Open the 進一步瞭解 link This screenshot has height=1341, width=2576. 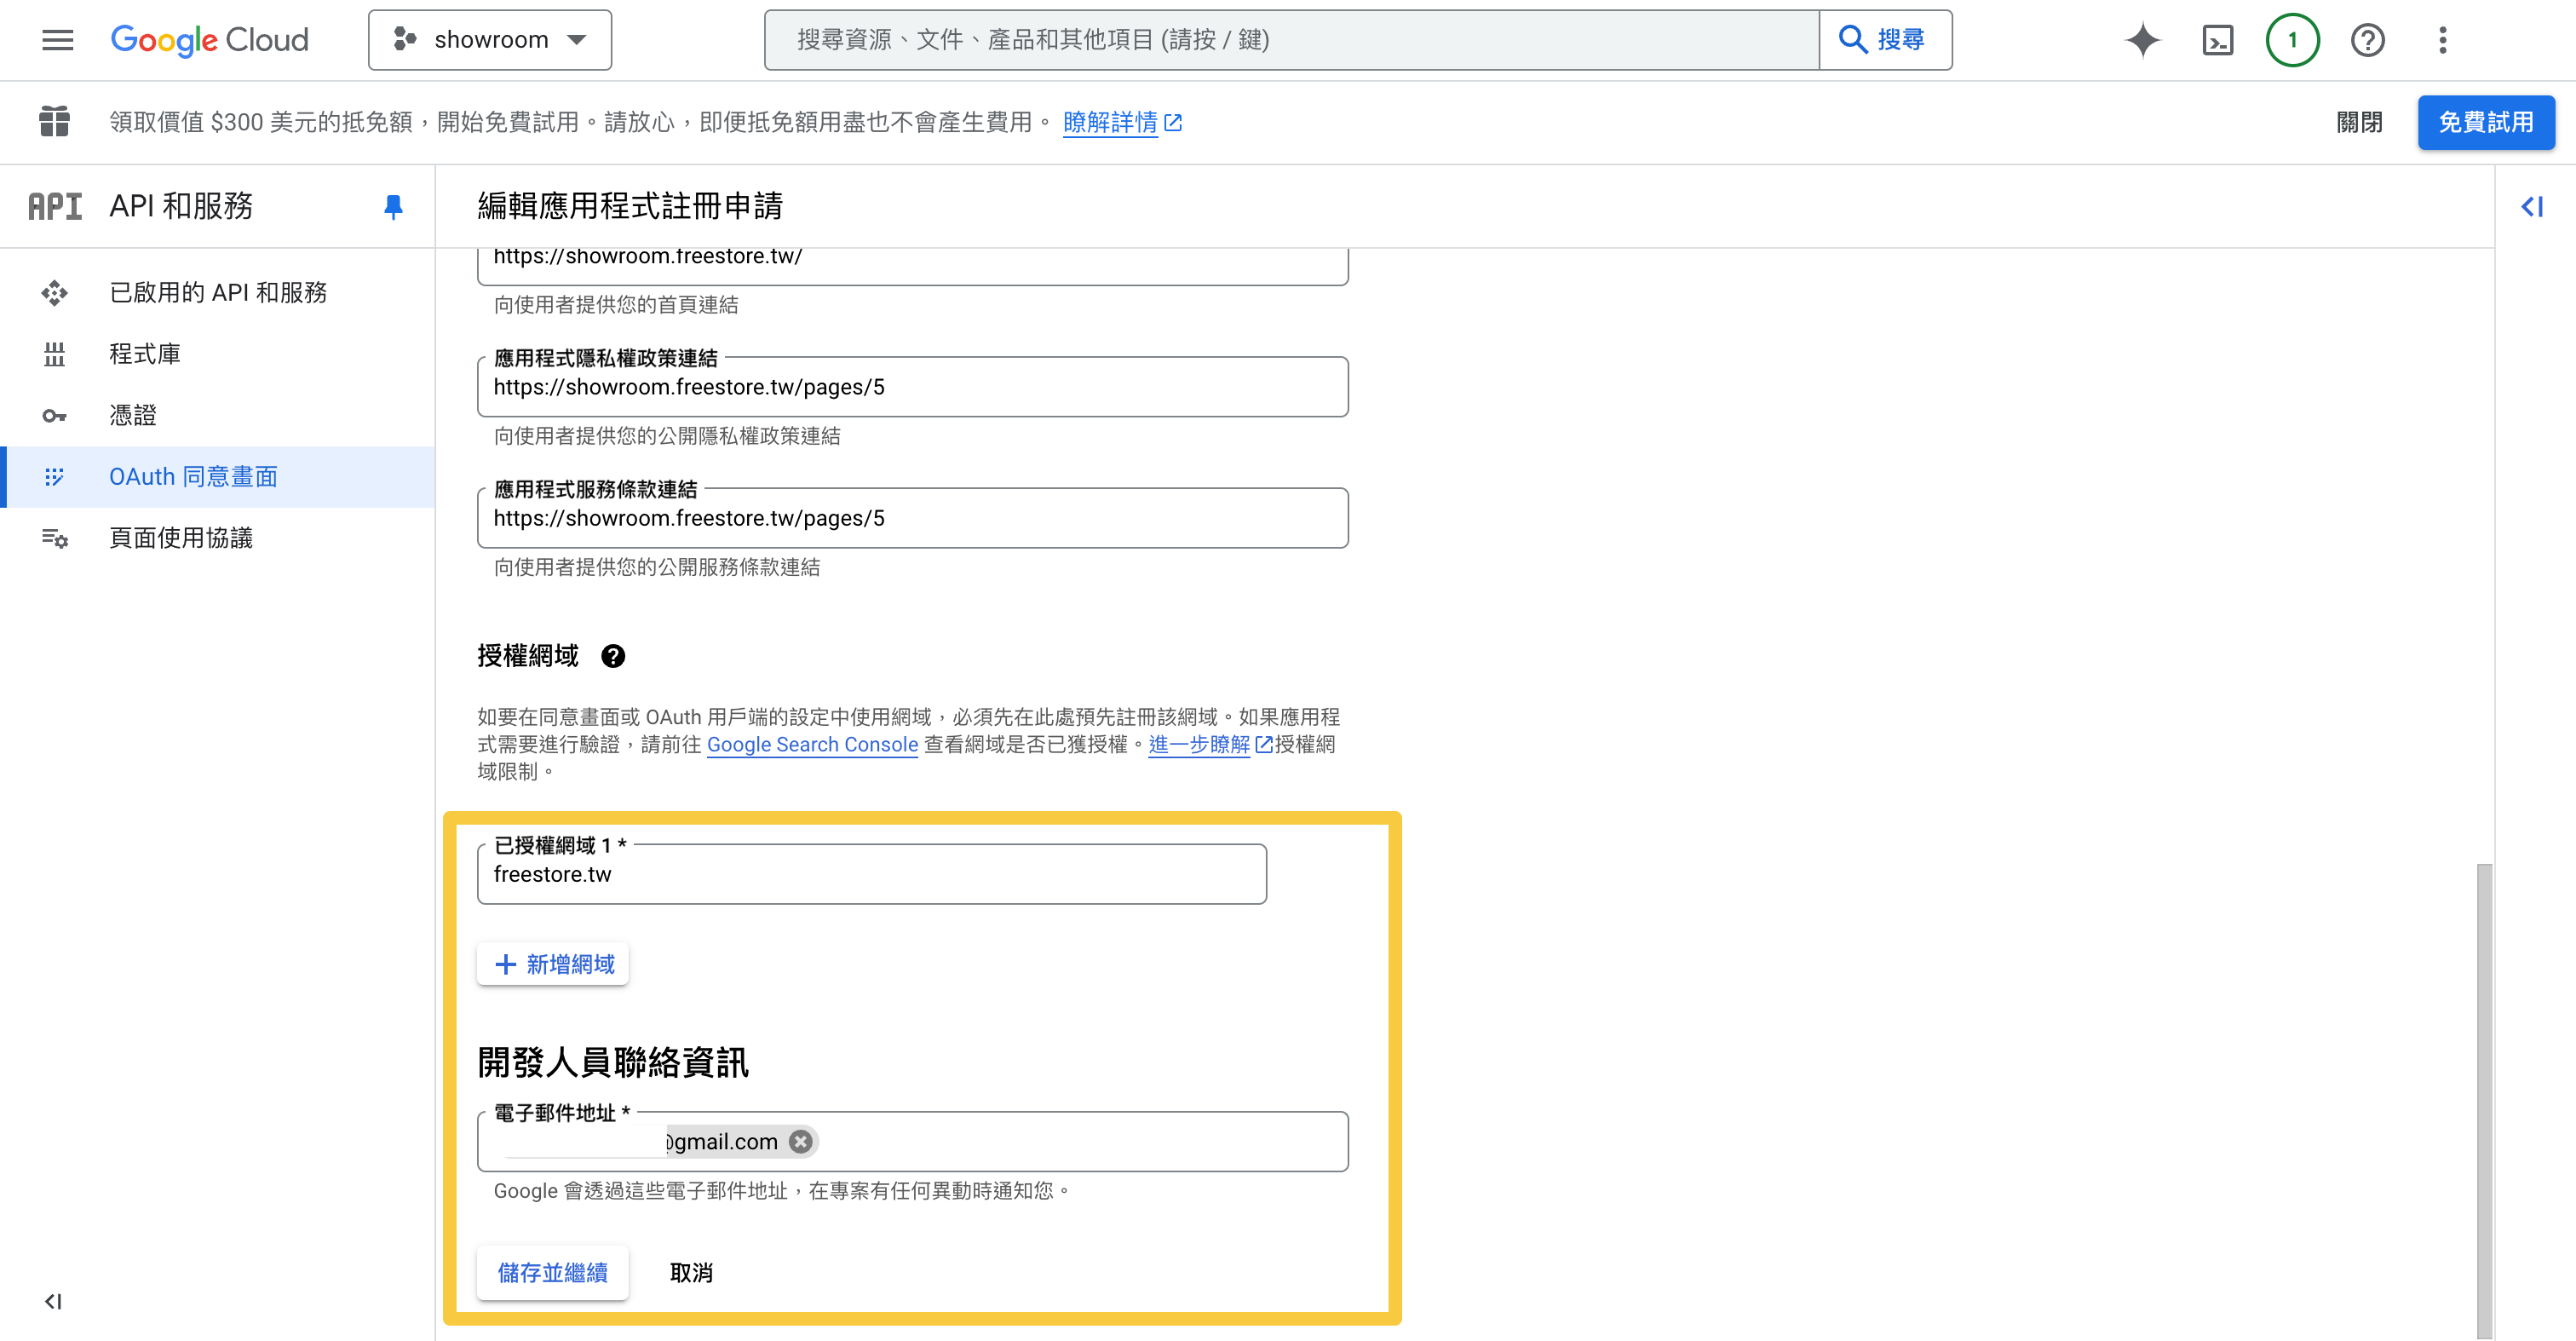pos(1209,744)
